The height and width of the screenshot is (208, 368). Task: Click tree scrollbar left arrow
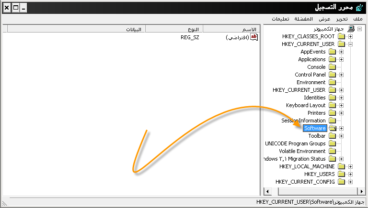pos(267,191)
